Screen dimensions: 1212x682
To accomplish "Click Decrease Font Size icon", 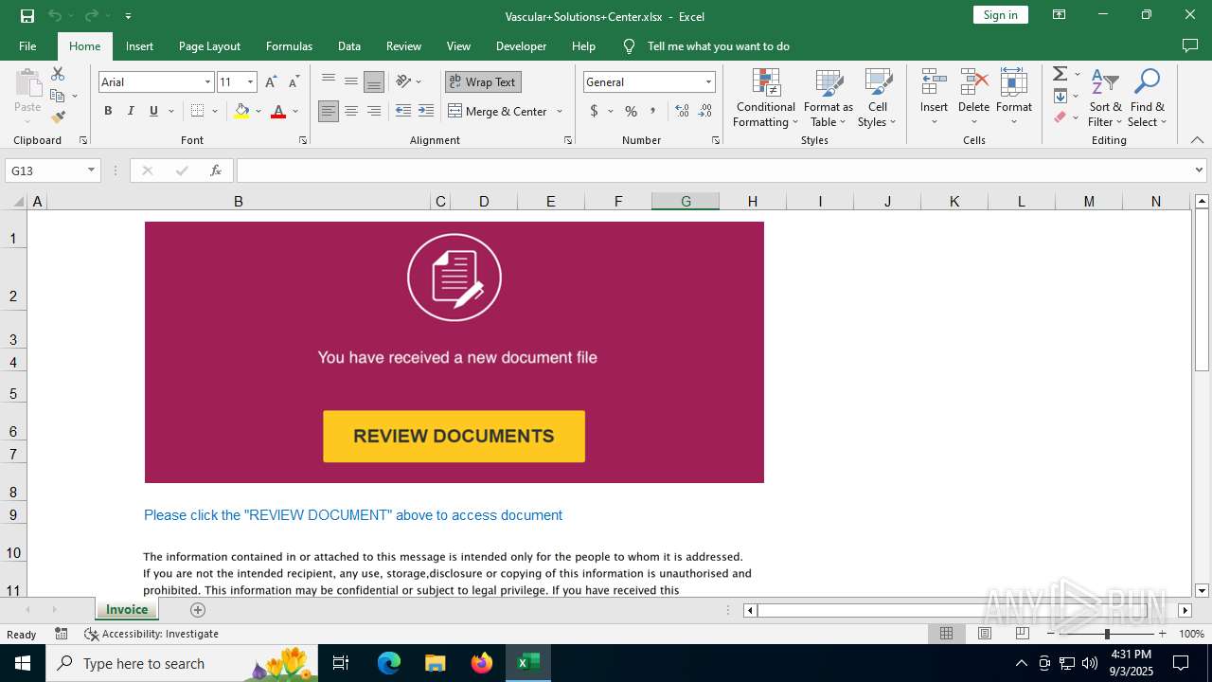I will tap(294, 82).
